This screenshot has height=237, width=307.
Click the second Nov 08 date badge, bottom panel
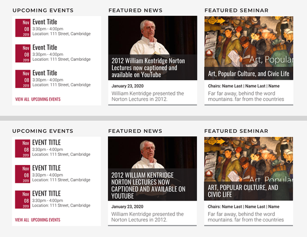[x=23, y=174]
